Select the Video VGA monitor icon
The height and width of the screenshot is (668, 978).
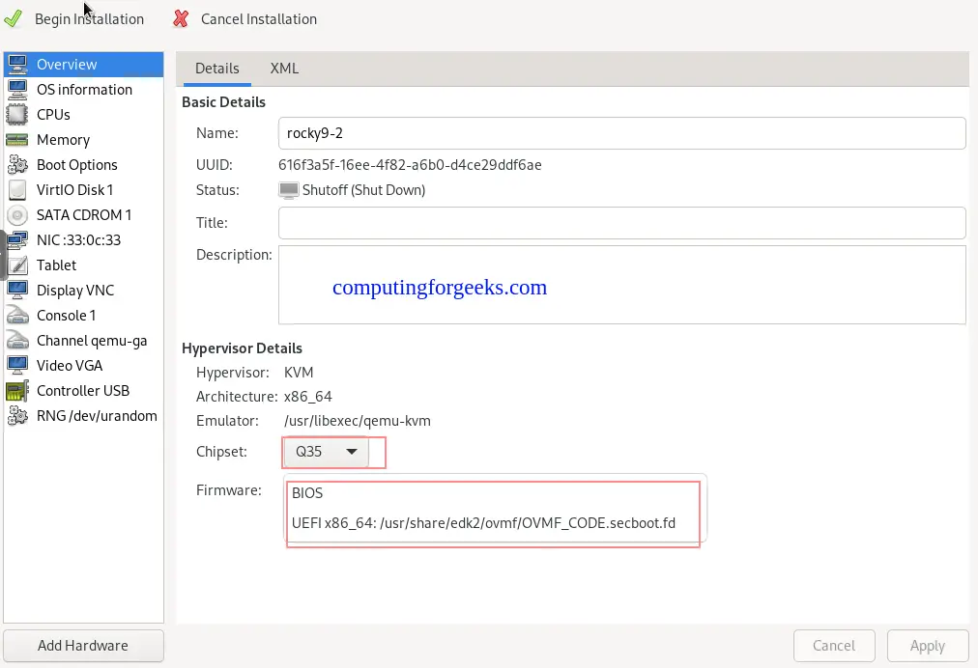click(x=17, y=365)
